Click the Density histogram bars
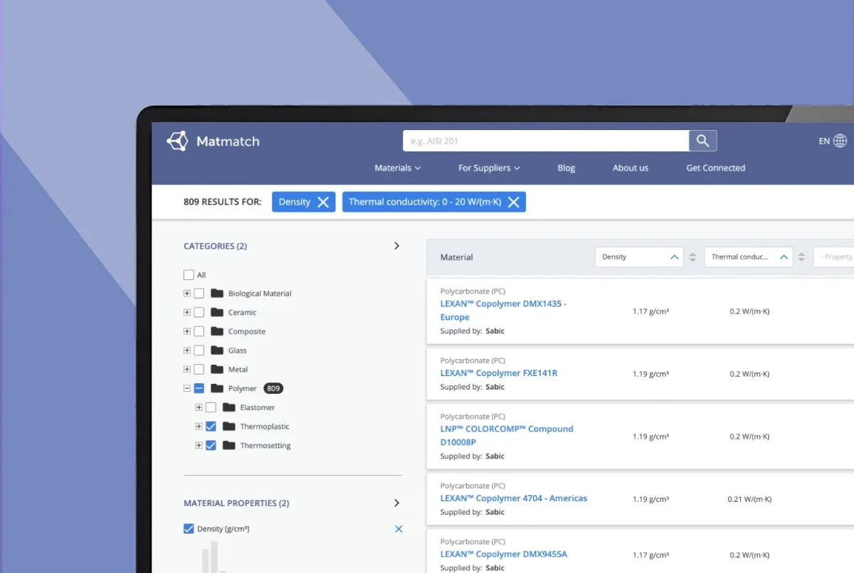The image size is (854, 573). click(x=213, y=557)
